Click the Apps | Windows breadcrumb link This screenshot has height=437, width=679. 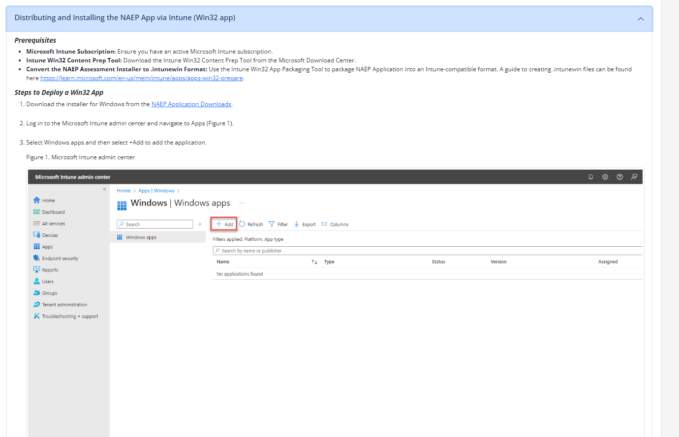(156, 191)
